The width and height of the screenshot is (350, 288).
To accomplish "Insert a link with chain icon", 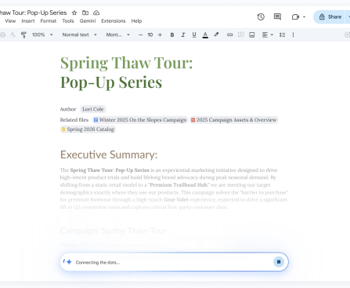I will click(x=229, y=35).
